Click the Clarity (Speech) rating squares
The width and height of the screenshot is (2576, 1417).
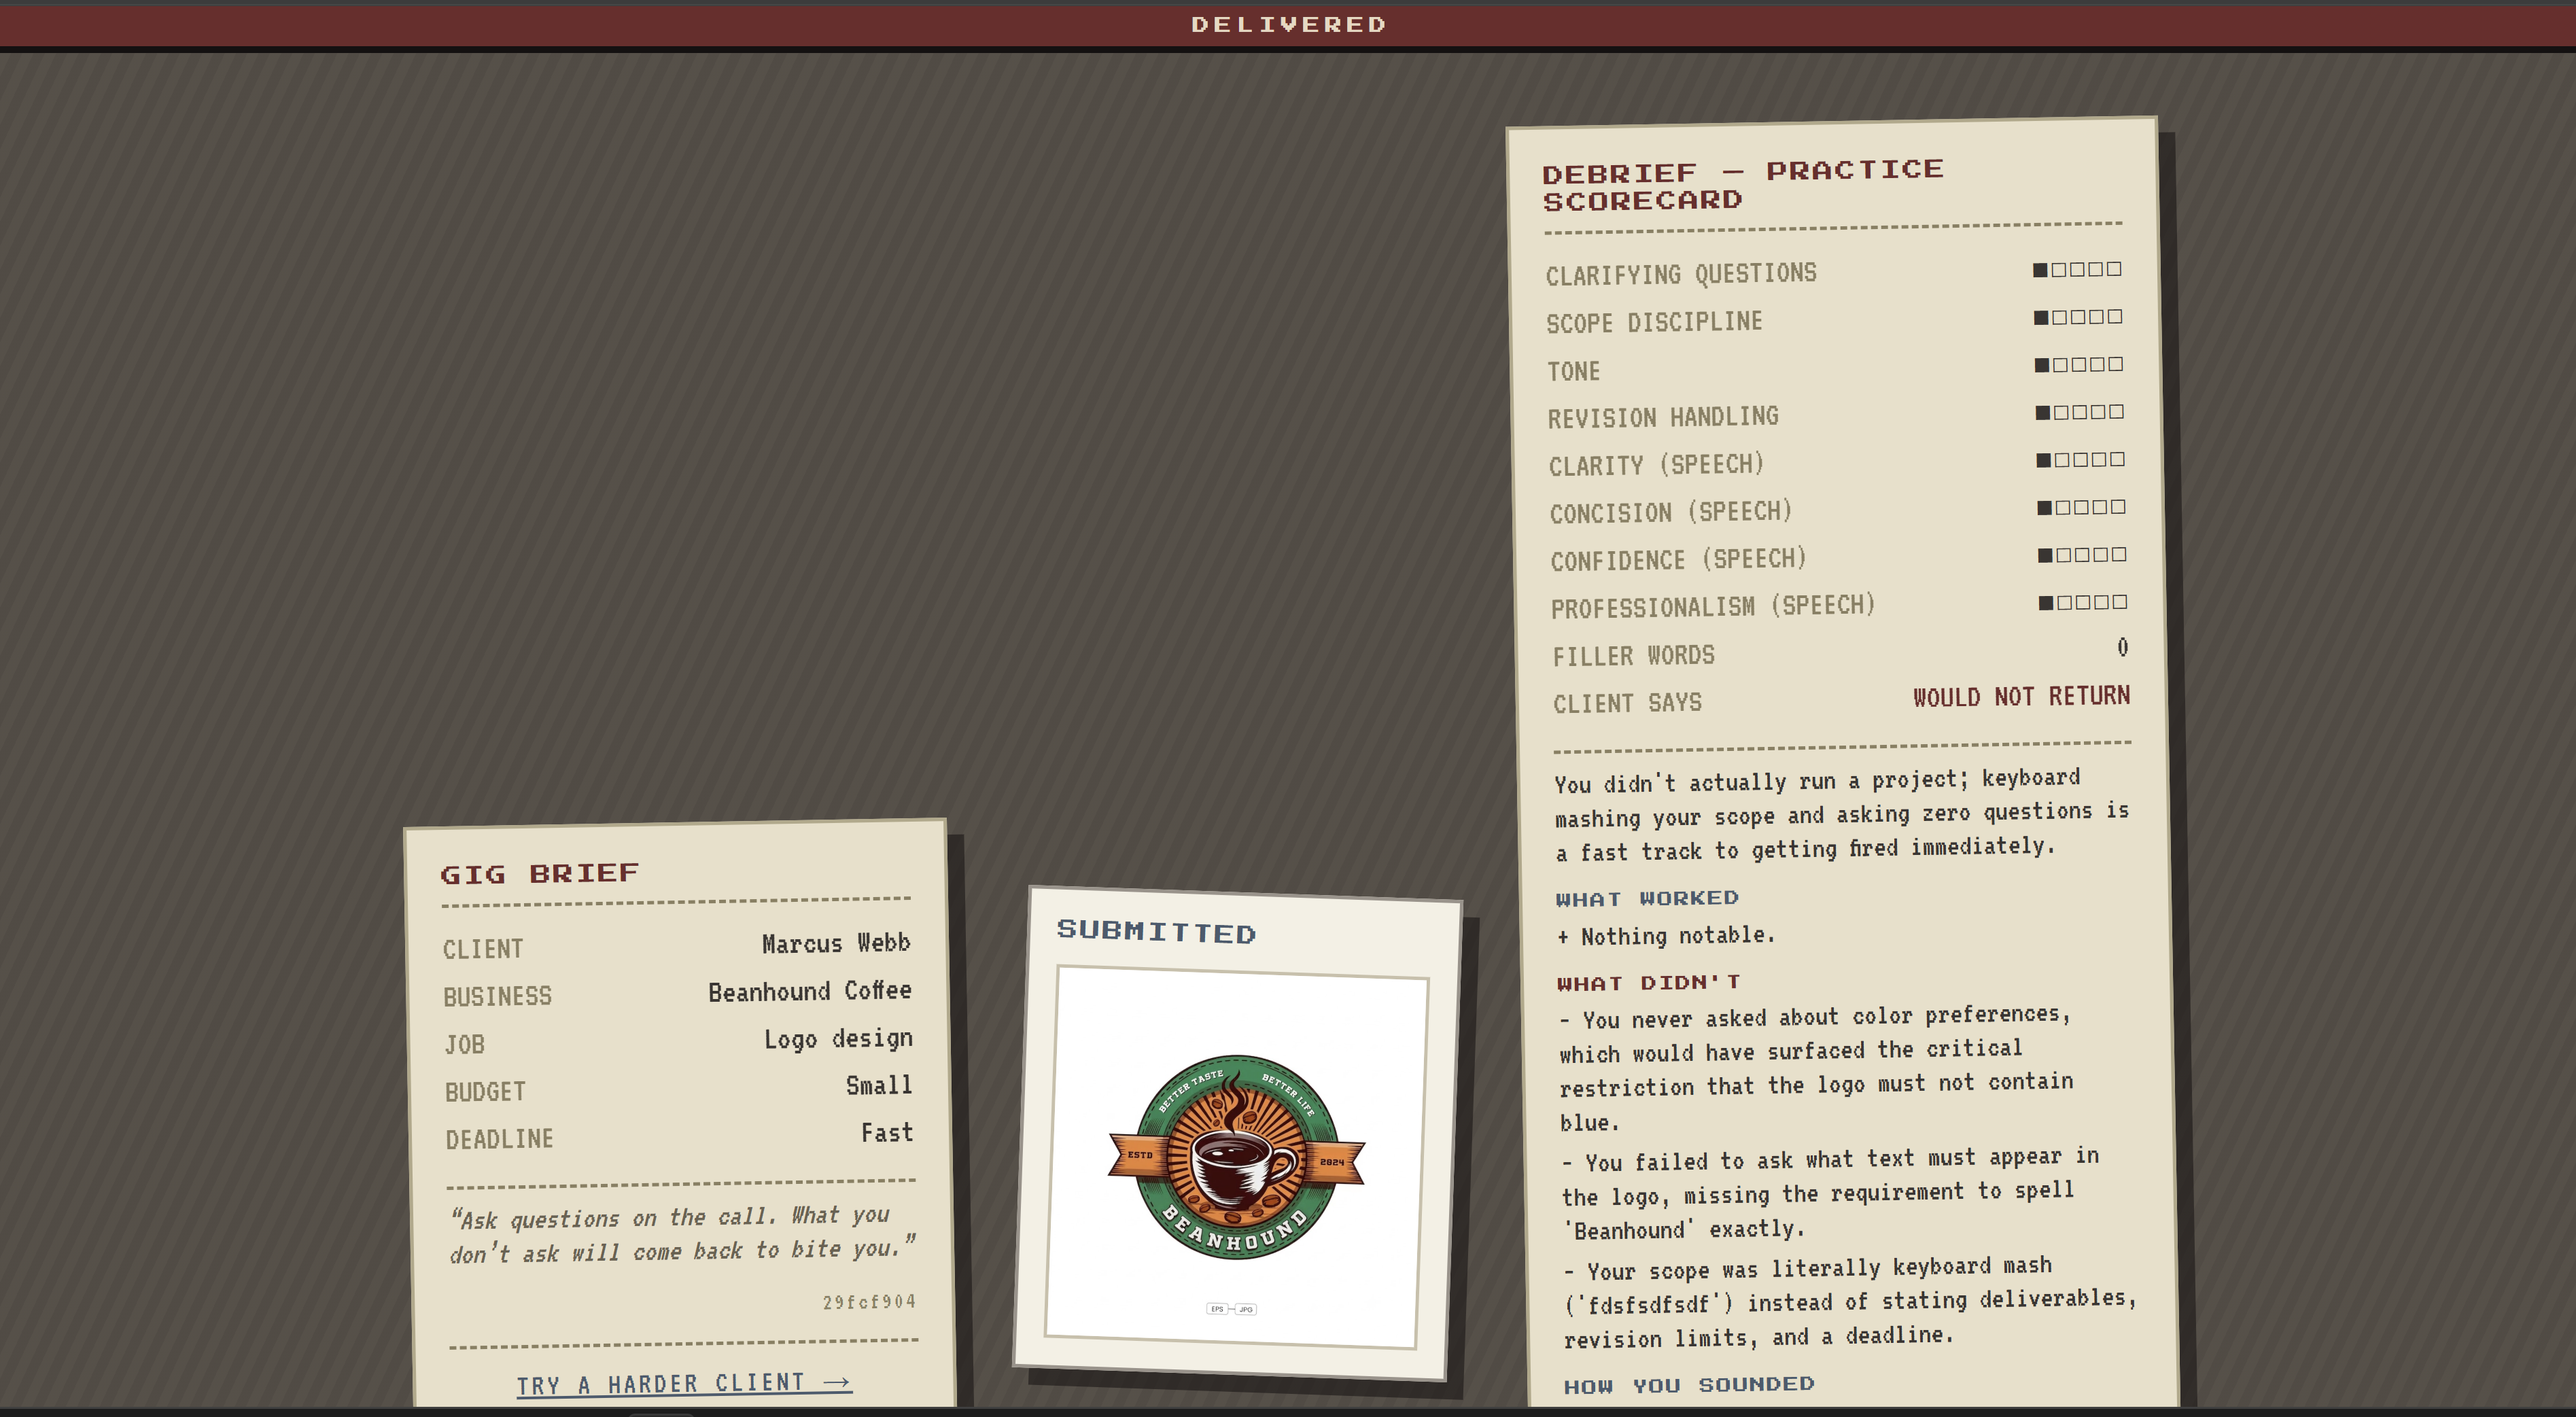[2081, 460]
